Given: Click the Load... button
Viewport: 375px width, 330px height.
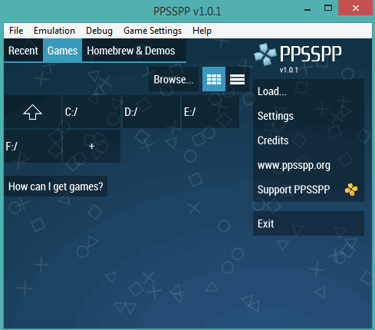Looking at the screenshot, I should [308, 91].
